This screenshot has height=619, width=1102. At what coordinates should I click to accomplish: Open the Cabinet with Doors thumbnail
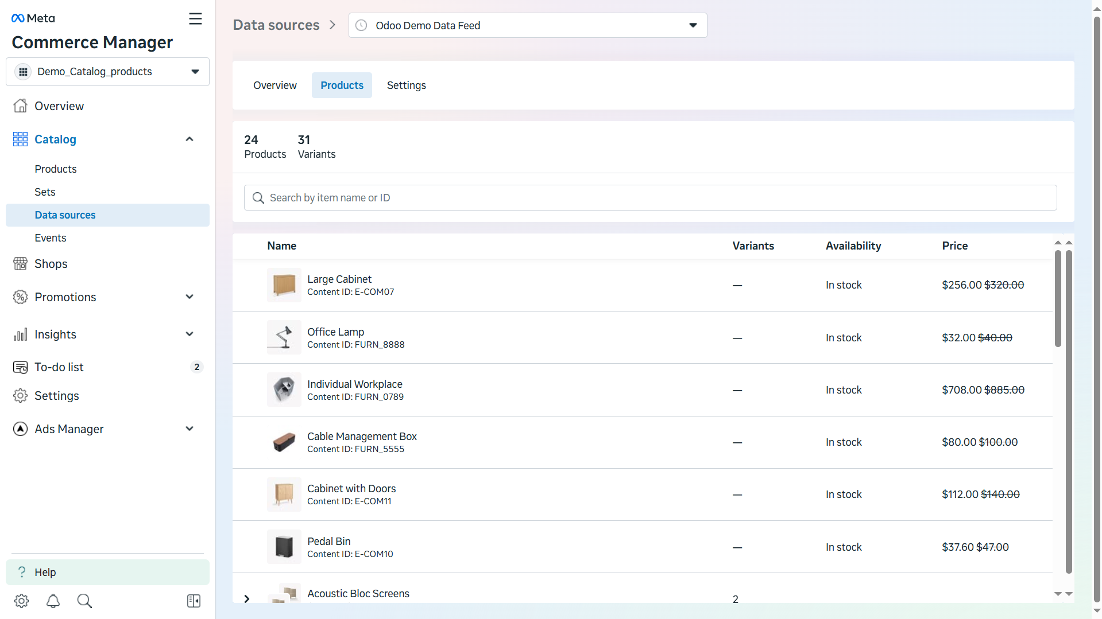284,494
